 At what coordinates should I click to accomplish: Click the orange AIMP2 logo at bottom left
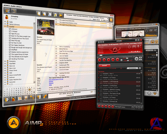coord(14,123)
